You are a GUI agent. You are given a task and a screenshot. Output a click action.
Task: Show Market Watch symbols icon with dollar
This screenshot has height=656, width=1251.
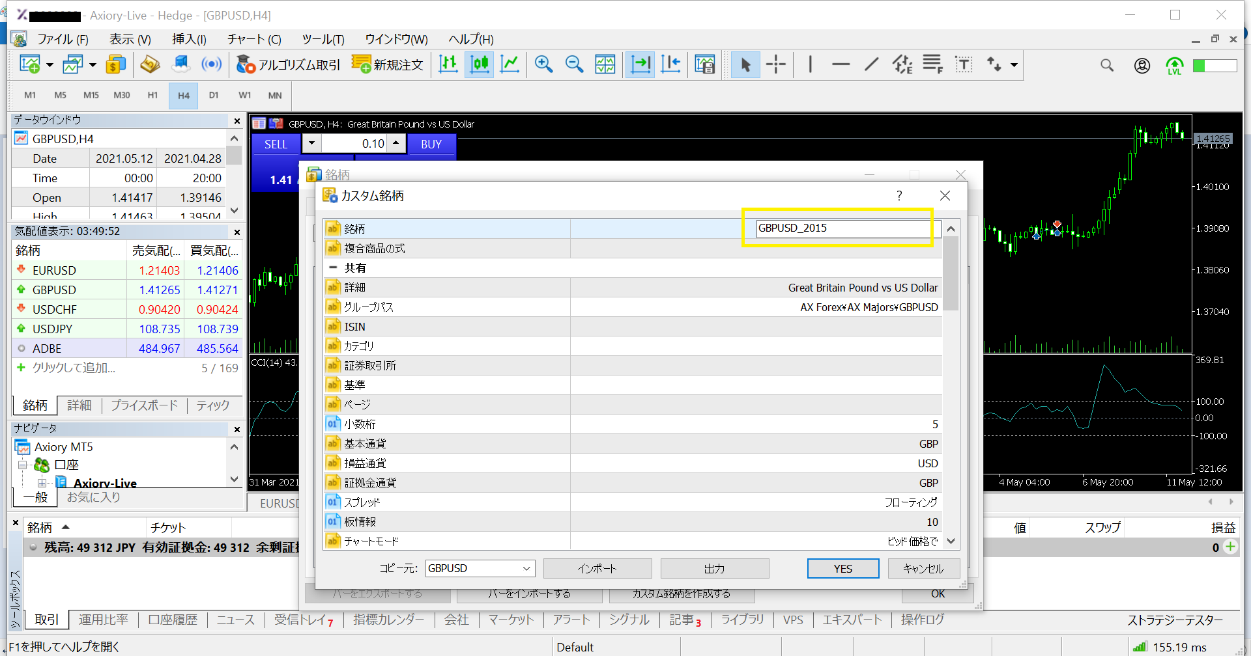116,64
